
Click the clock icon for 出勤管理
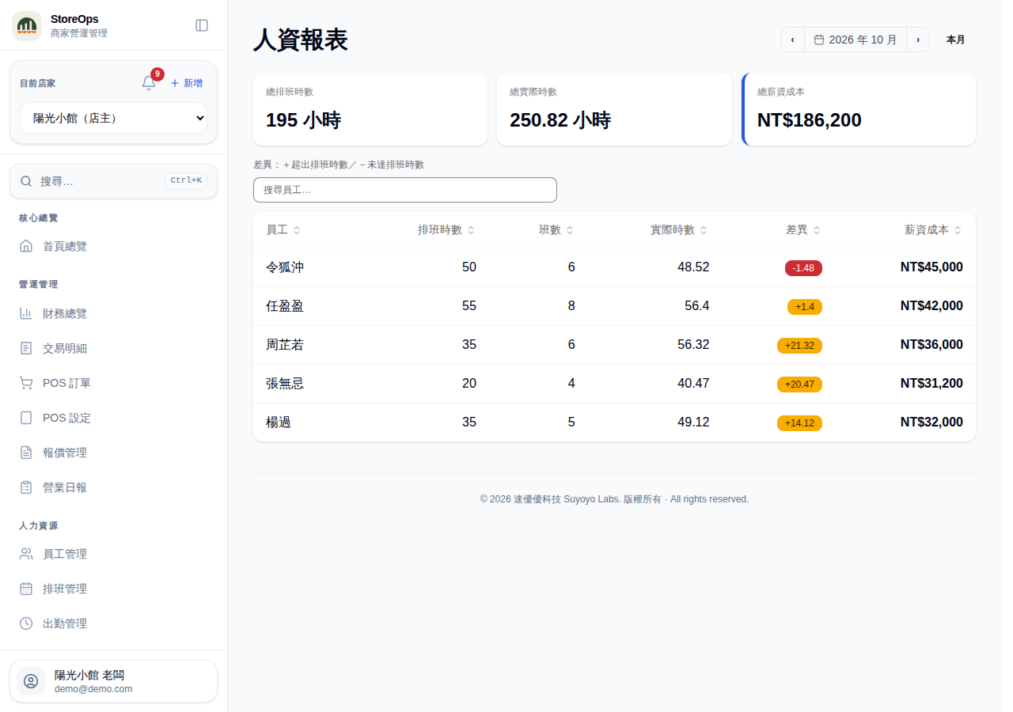click(26, 623)
